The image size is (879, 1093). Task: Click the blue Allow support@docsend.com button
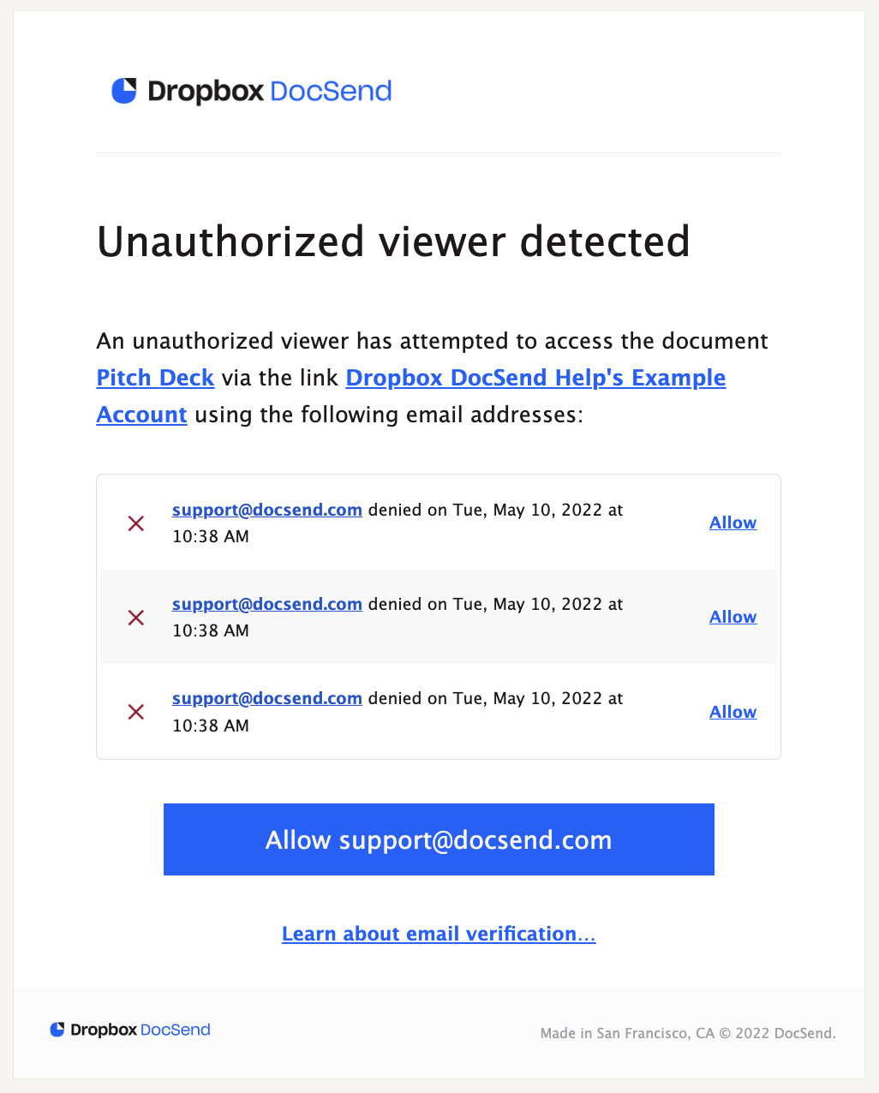click(x=439, y=839)
